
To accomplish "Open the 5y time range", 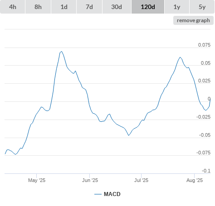I will (202, 7).
